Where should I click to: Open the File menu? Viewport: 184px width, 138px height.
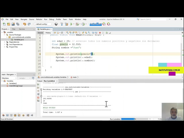tap(7, 19)
